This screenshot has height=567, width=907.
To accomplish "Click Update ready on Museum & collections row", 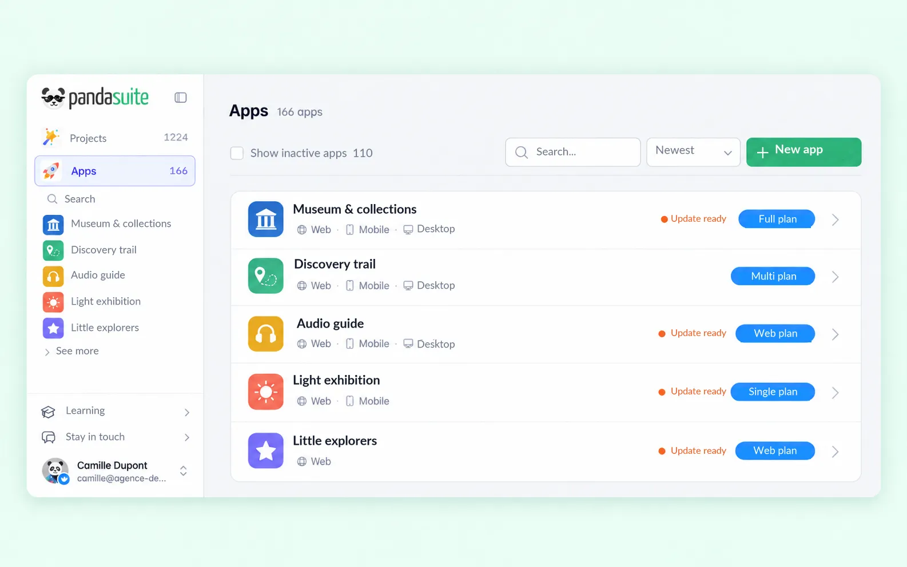I will (x=693, y=219).
